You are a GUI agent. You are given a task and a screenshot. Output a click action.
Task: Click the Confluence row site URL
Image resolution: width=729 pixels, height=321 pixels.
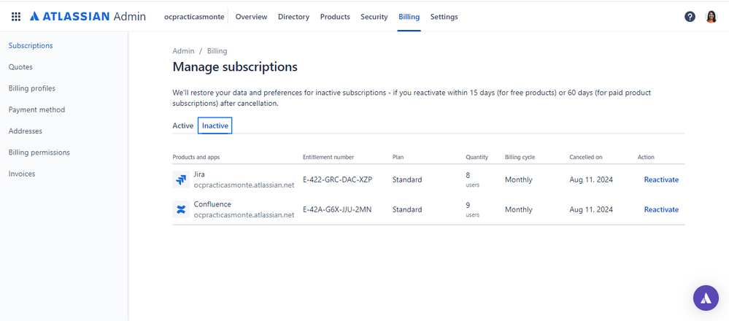click(x=244, y=214)
